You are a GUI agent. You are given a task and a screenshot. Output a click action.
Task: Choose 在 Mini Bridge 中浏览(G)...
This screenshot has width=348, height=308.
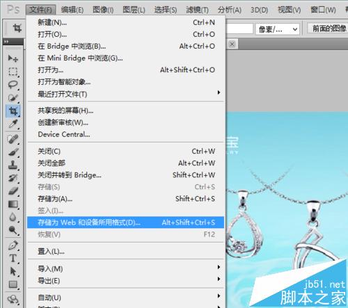(x=126, y=58)
